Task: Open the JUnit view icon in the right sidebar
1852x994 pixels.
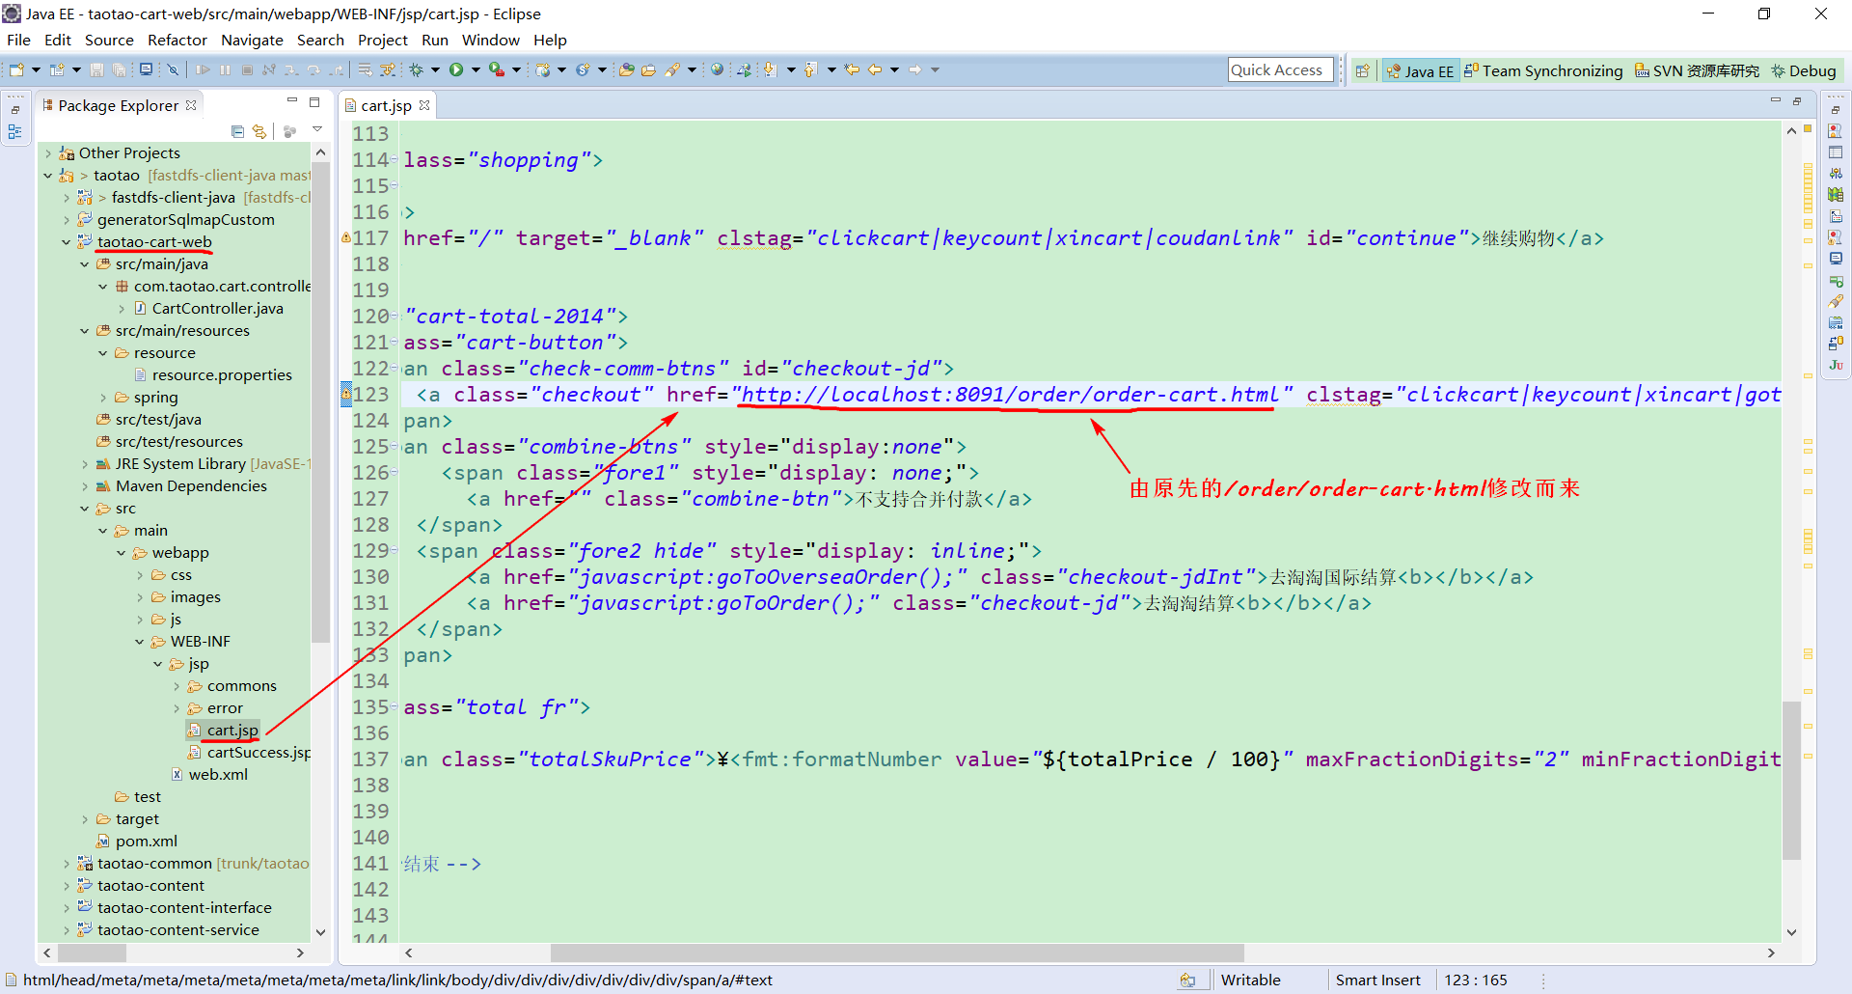Action: (1836, 366)
